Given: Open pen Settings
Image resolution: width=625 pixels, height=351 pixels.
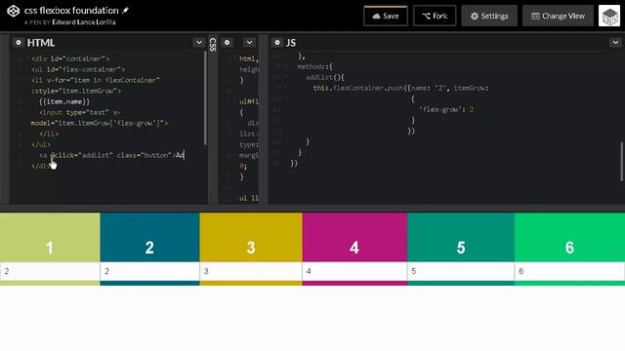Looking at the screenshot, I should pos(489,16).
